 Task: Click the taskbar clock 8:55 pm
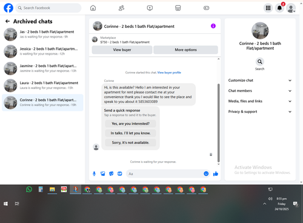tap(282, 199)
